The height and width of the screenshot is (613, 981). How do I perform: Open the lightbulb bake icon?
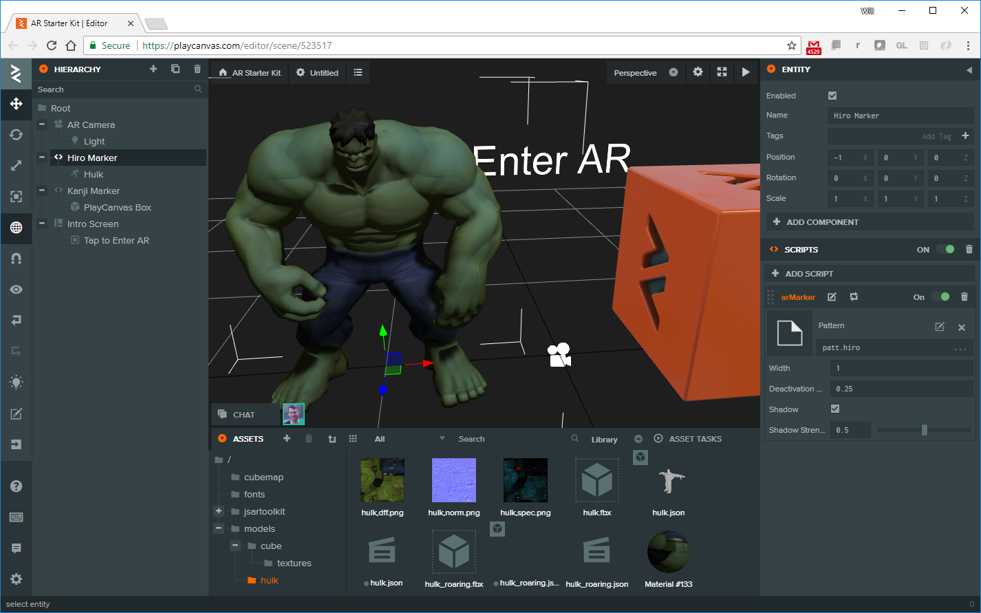coord(16,383)
